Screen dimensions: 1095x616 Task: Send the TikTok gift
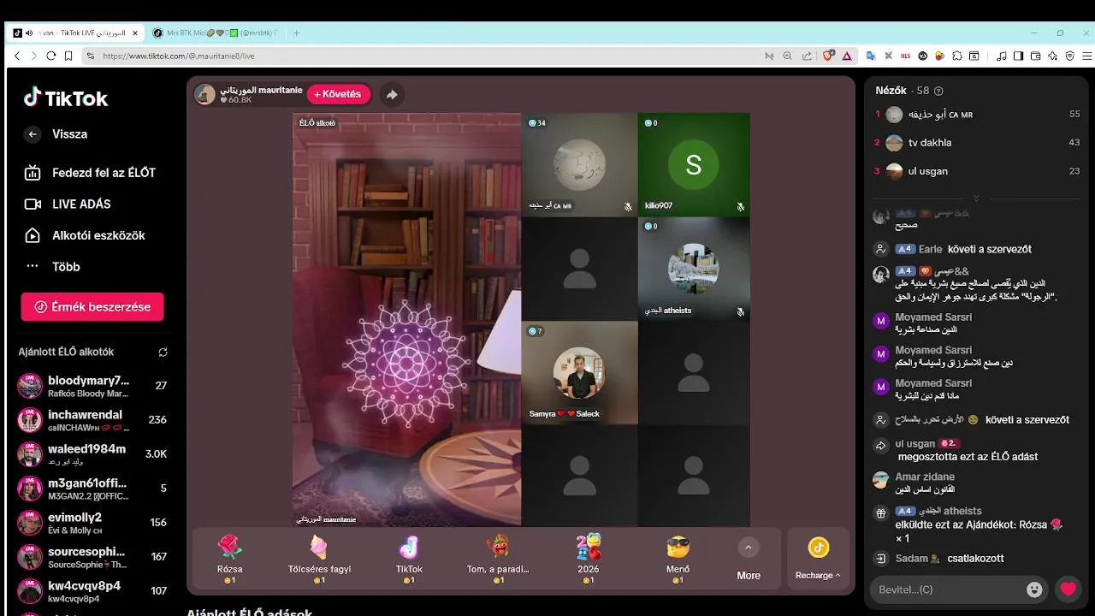(x=409, y=559)
